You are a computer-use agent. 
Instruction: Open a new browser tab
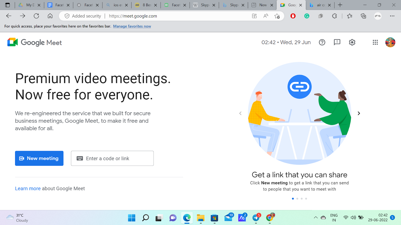point(340,5)
